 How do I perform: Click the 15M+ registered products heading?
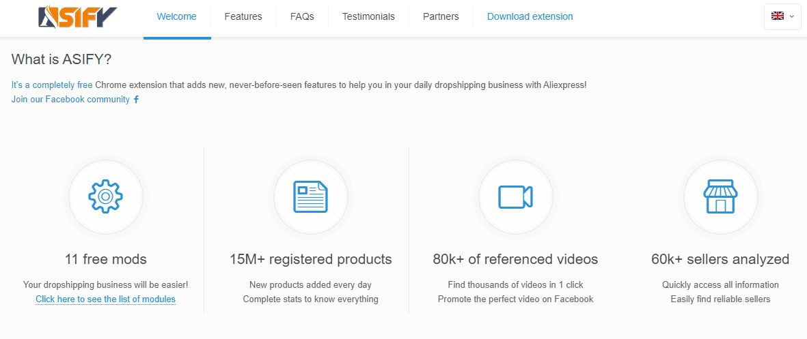310,259
